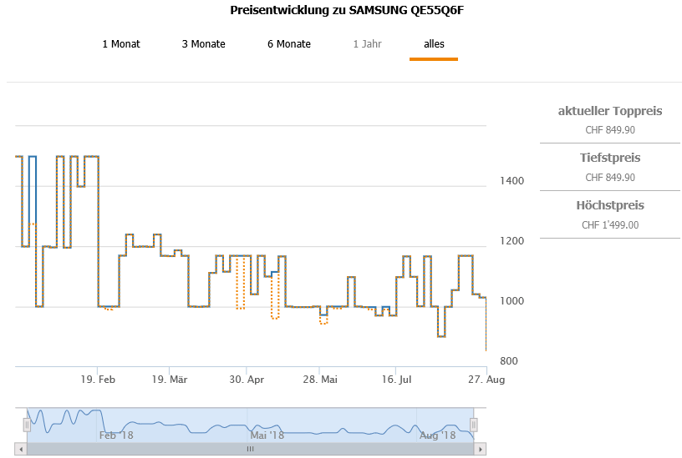Image resolution: width=682 pixels, height=458 pixels.
Task: Click the 19. Feb date axis label
Action: (x=98, y=379)
